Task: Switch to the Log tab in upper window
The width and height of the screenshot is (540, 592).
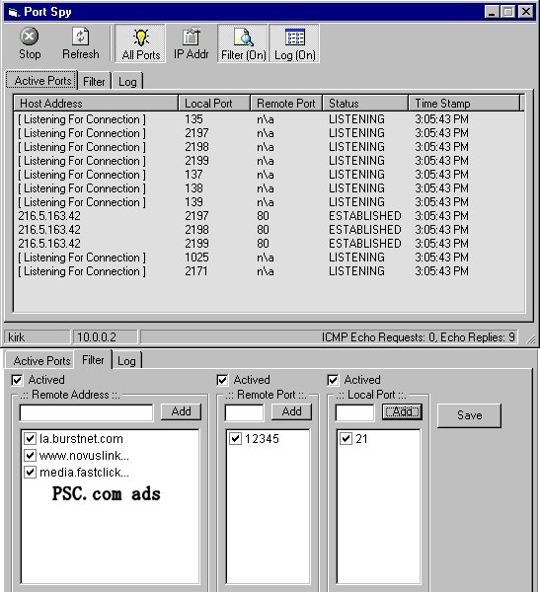Action: (127, 81)
